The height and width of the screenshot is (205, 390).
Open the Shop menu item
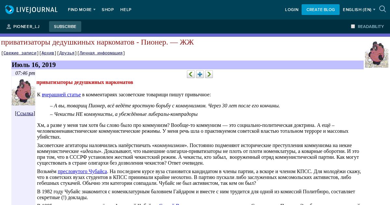click(x=108, y=10)
